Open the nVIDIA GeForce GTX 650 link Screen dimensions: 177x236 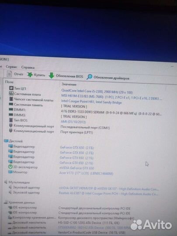pyautogui.click(x=77, y=168)
